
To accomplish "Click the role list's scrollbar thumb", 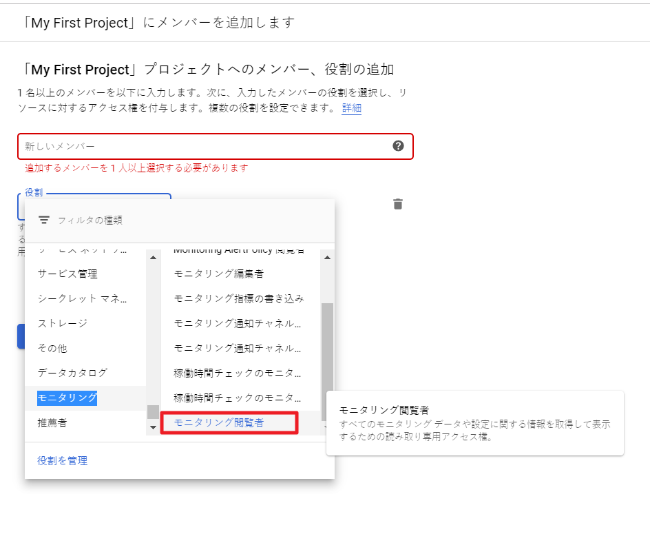I will (x=327, y=351).
